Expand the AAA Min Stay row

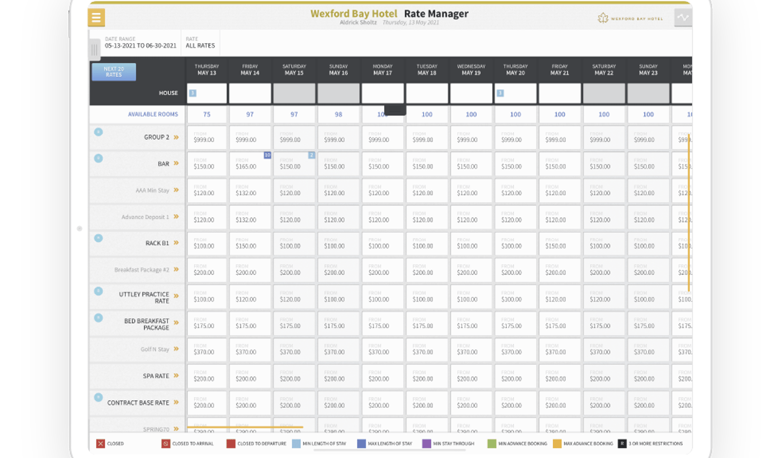point(176,190)
